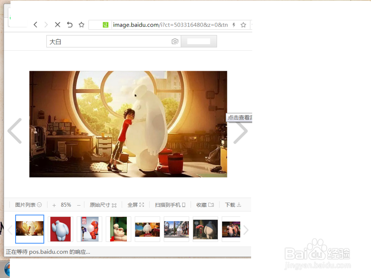This screenshot has height=278, width=371.
Task: Click status bar text 正在等待 pos.baidu.com
Action: tap(48, 252)
